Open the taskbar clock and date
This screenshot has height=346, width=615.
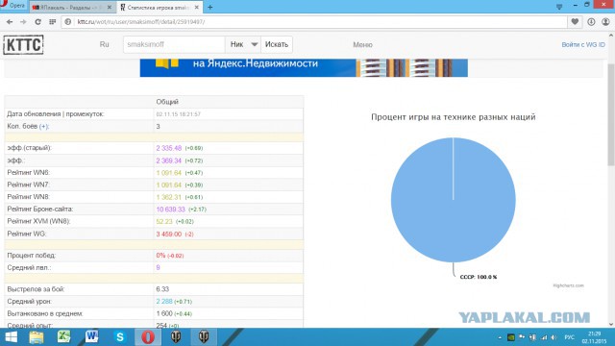(594, 337)
